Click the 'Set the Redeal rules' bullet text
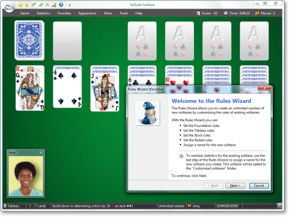290x217 pixels. (x=198, y=140)
